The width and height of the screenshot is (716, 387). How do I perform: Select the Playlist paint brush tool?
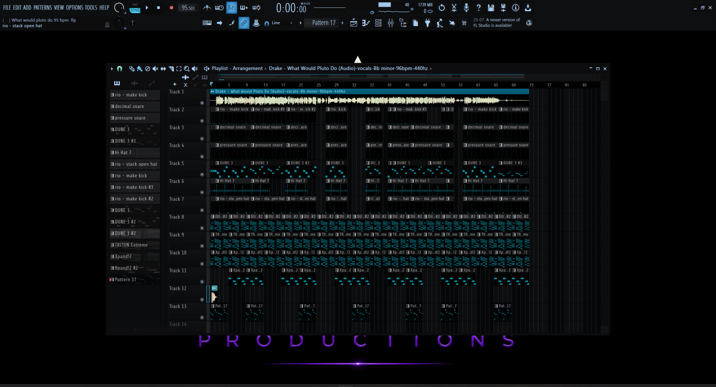pyautogui.click(x=139, y=69)
